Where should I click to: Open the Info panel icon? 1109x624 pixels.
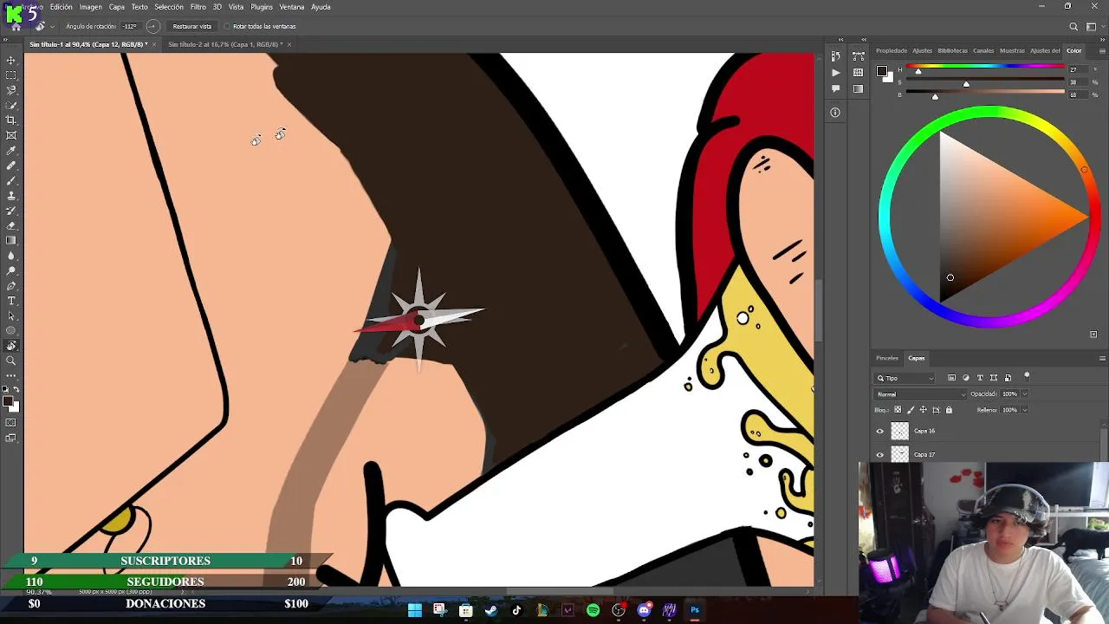(835, 113)
